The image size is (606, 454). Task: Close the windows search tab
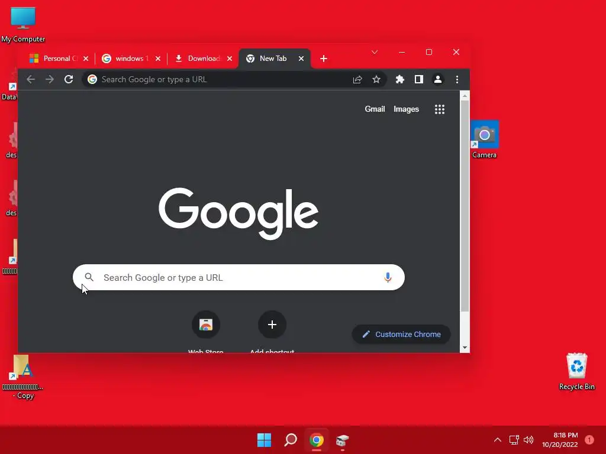(x=157, y=59)
